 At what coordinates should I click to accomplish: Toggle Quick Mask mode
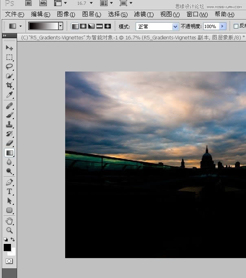tap(9, 261)
